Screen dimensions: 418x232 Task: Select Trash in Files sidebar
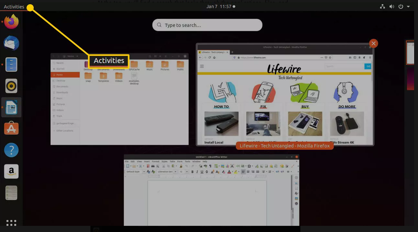click(65, 116)
